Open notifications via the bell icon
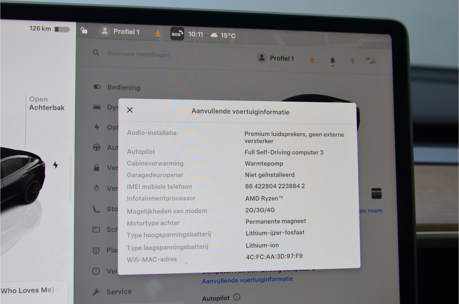The width and height of the screenshot is (459, 304). 332,60
